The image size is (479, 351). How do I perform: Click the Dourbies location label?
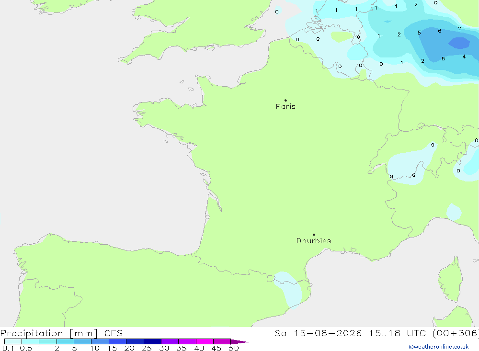[314, 241]
